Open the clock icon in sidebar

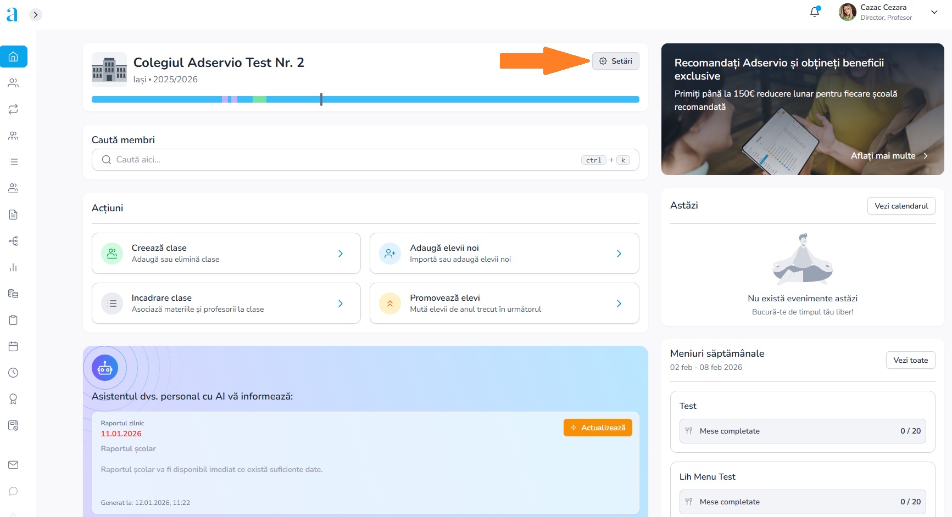[13, 373]
